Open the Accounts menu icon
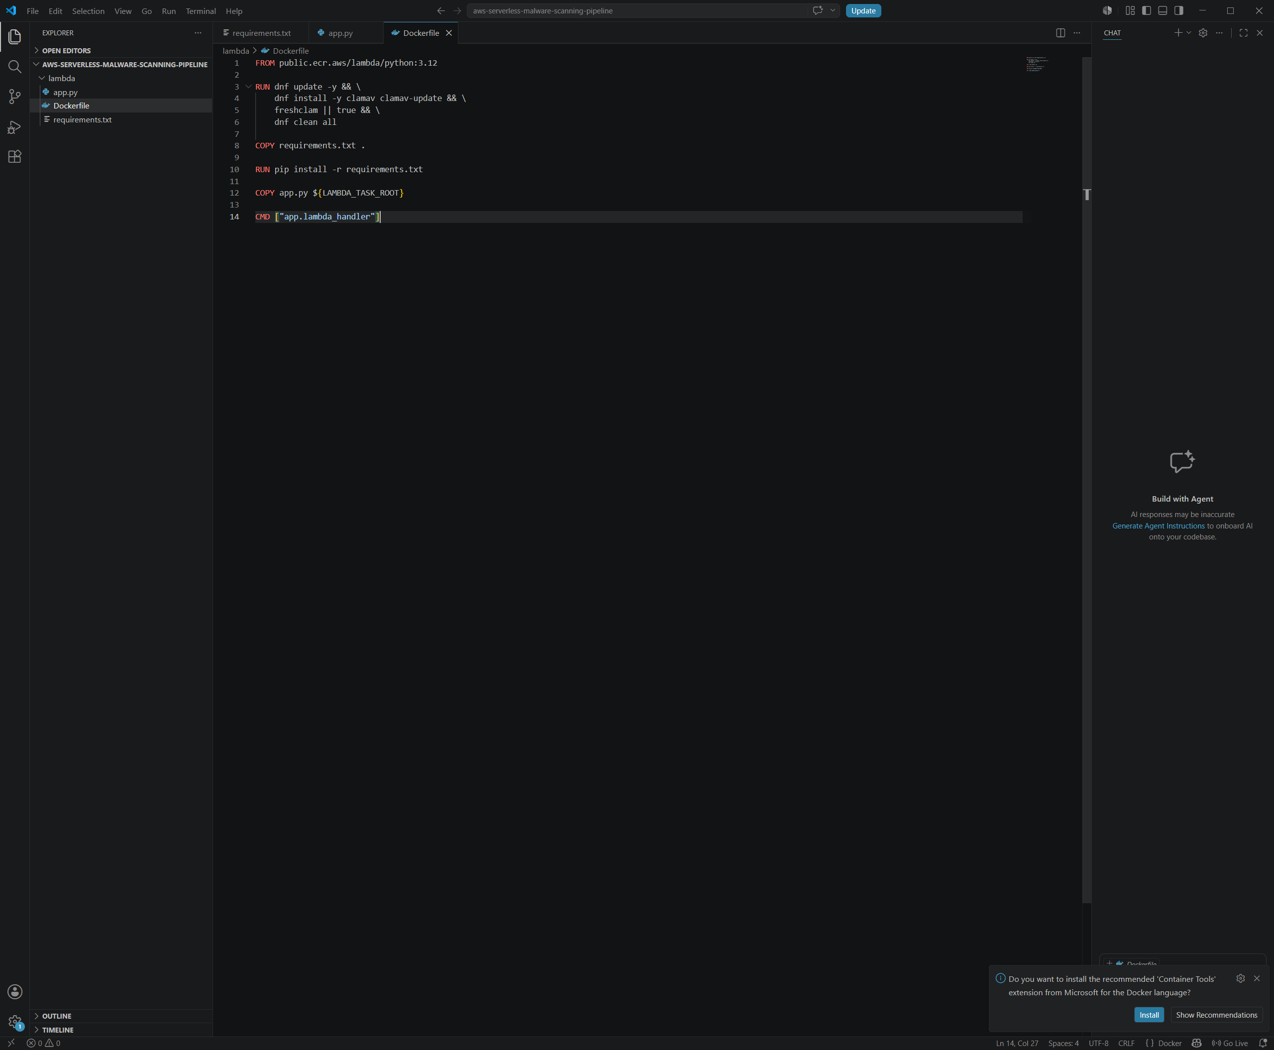This screenshot has width=1274, height=1050. point(14,992)
